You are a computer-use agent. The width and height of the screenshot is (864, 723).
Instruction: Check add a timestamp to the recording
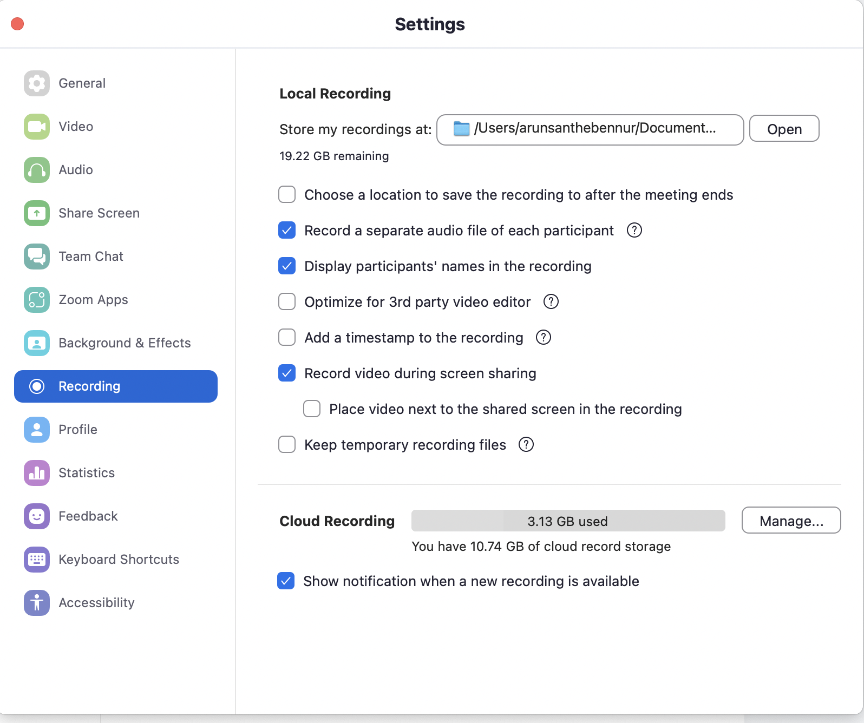[287, 337]
